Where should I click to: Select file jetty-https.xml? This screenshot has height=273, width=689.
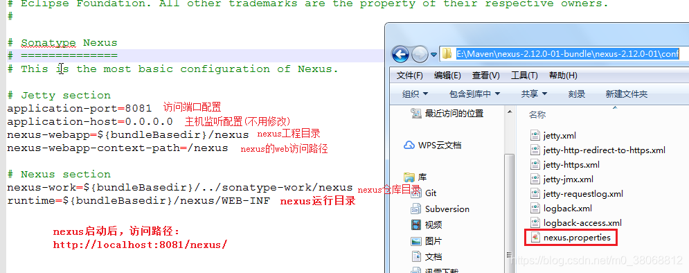pyautogui.click(x=571, y=165)
